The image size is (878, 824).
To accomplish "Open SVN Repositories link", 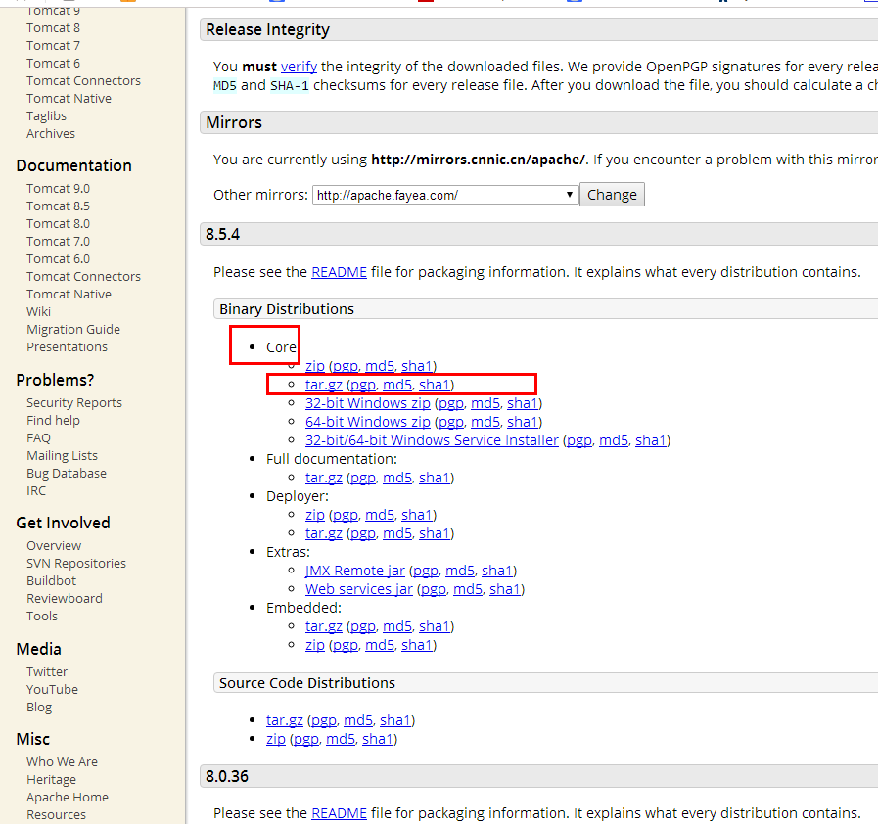I will [76, 563].
